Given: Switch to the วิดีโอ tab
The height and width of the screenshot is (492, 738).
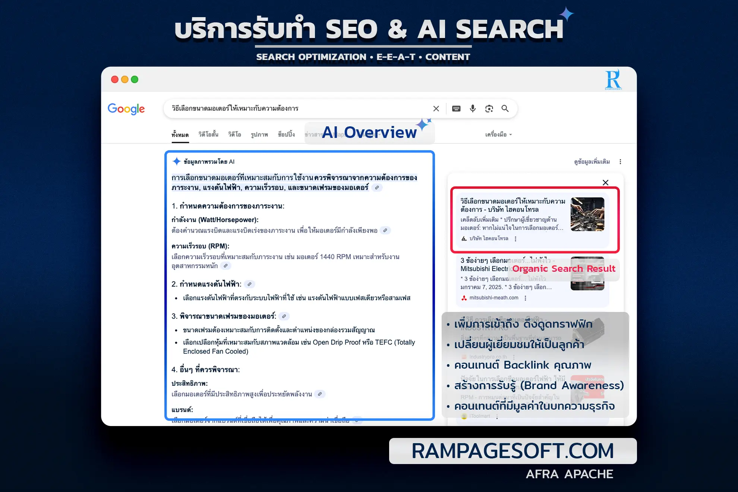Looking at the screenshot, I should pyautogui.click(x=234, y=134).
